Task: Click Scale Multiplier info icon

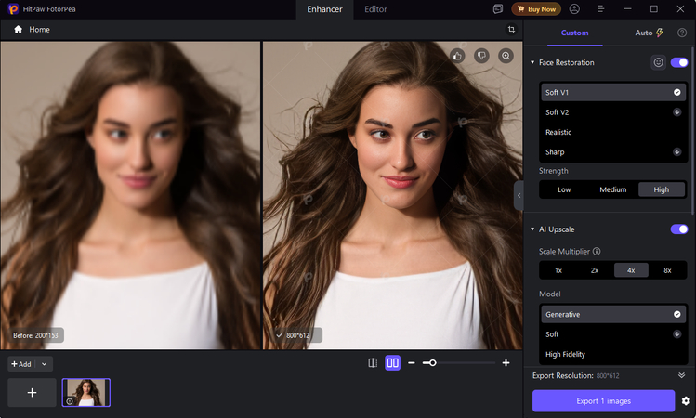Action: pyautogui.click(x=597, y=251)
